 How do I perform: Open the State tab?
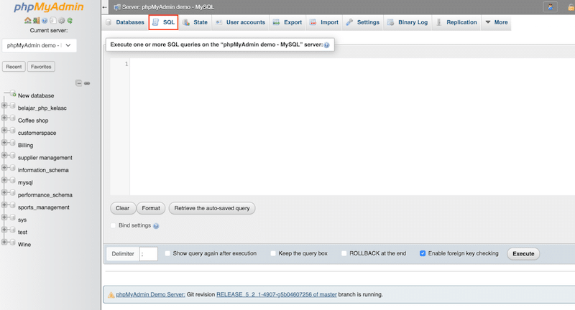[x=195, y=22]
